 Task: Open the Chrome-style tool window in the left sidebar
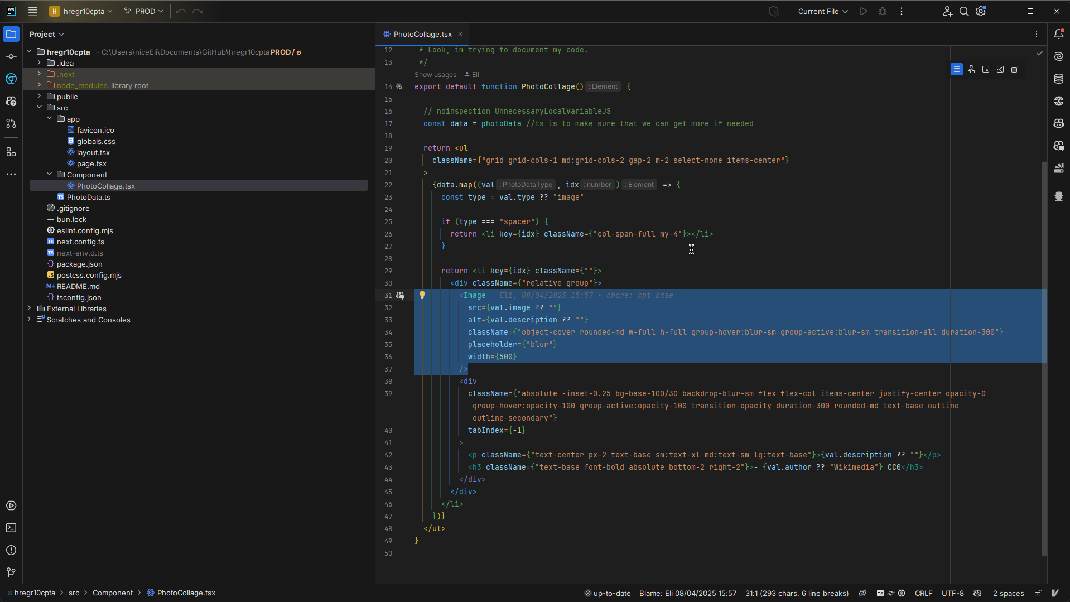pos(11,79)
